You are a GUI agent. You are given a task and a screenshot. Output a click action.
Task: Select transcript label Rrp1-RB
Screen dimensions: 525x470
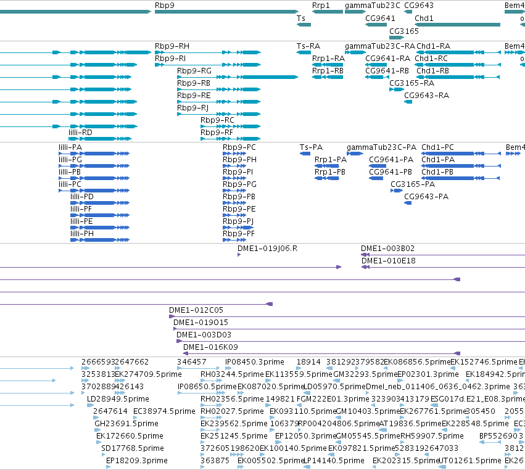coord(328,71)
